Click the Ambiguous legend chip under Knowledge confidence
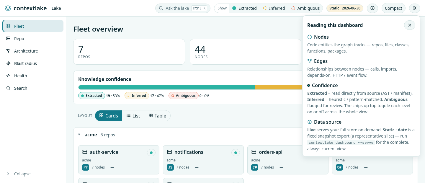 click(x=183, y=96)
